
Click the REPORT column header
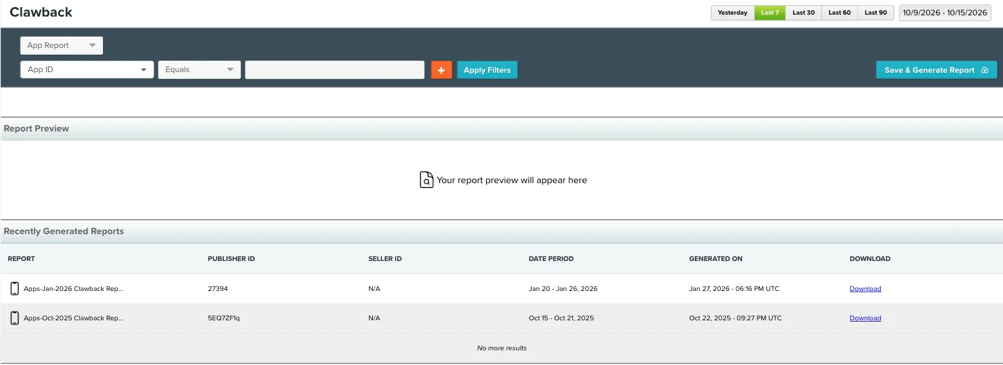pyautogui.click(x=21, y=259)
